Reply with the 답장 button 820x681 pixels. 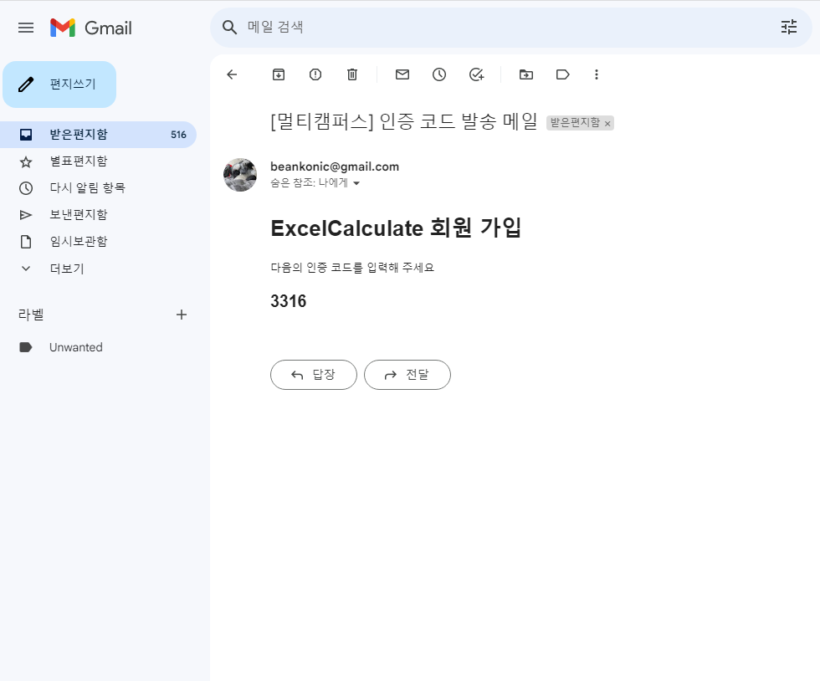[x=314, y=375]
